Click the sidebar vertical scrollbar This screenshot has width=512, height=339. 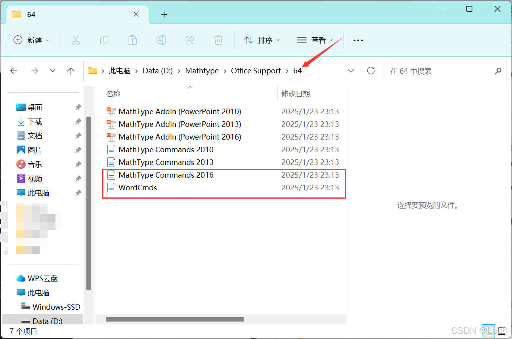[x=89, y=203]
